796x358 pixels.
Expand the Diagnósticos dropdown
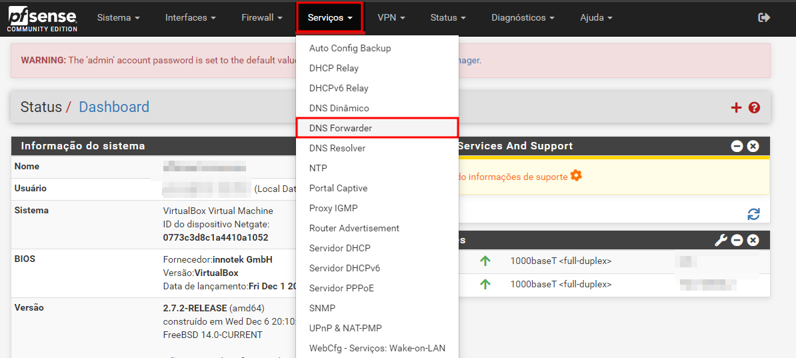click(523, 18)
